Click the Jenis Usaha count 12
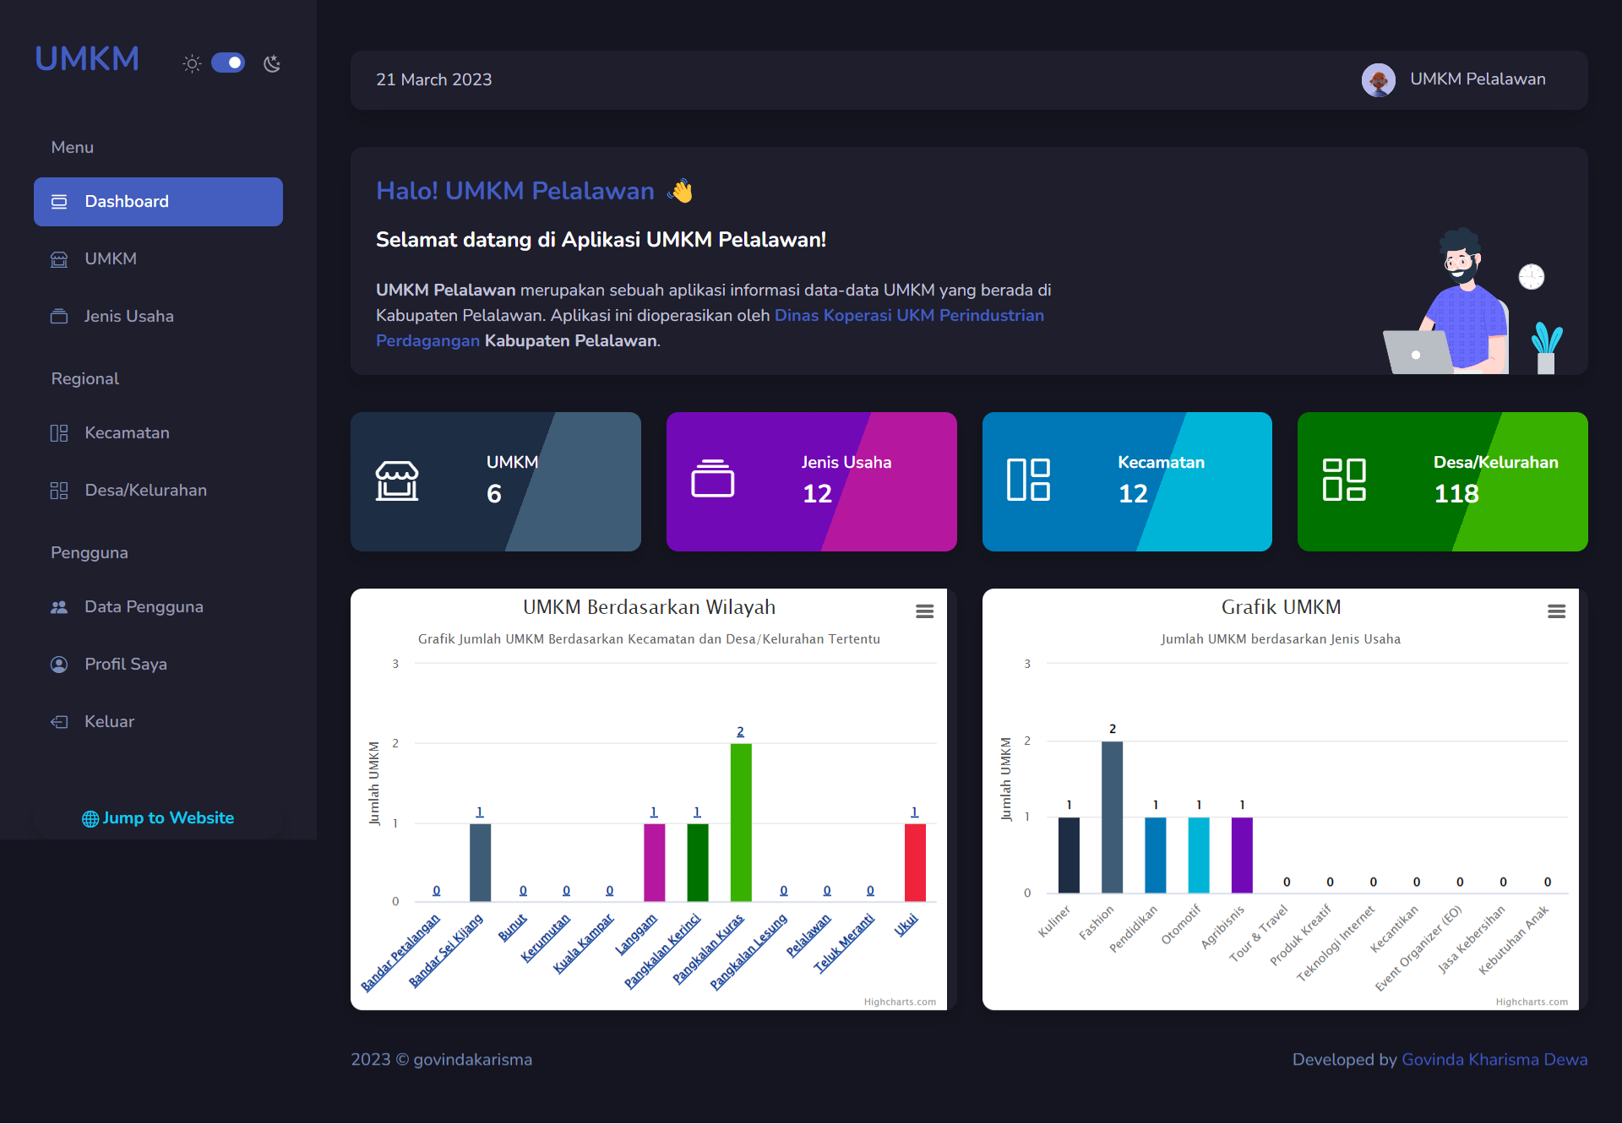 pyautogui.click(x=817, y=494)
